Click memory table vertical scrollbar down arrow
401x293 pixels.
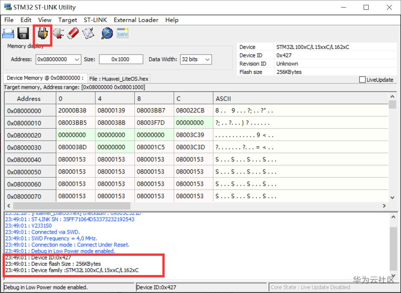coord(392,198)
